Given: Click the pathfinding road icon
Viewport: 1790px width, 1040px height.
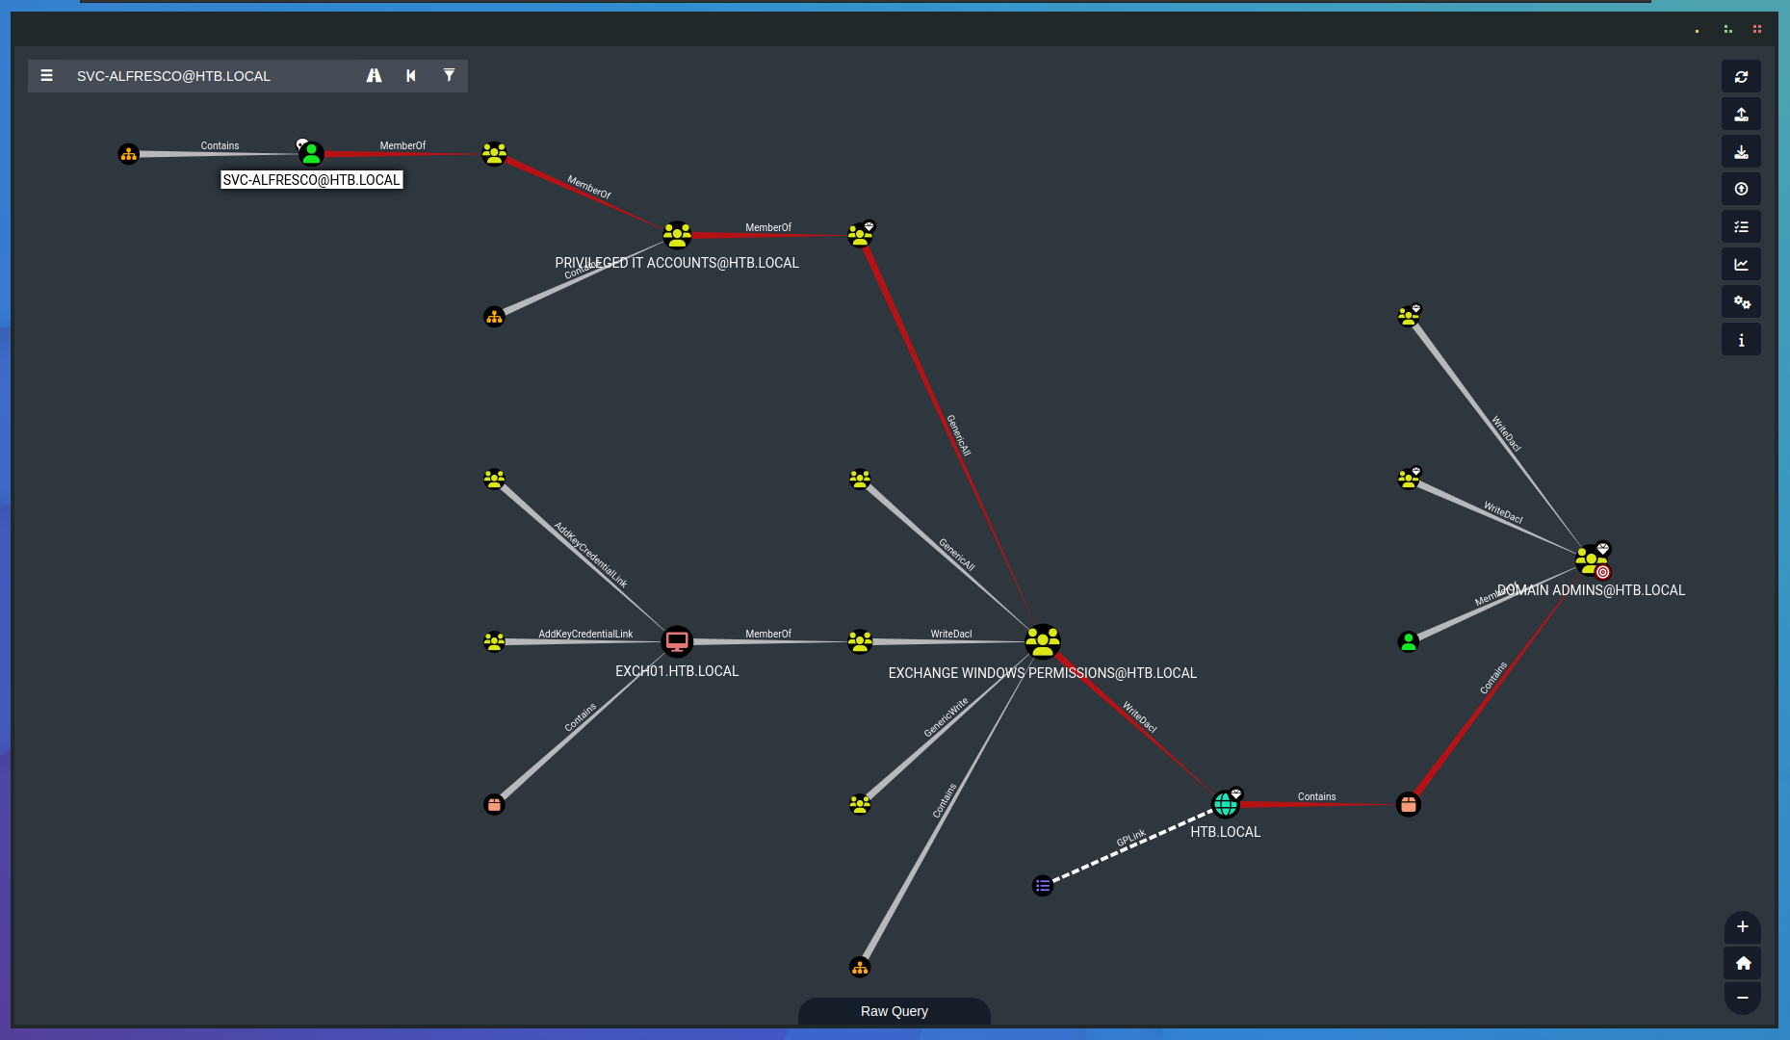Looking at the screenshot, I should coord(374,75).
